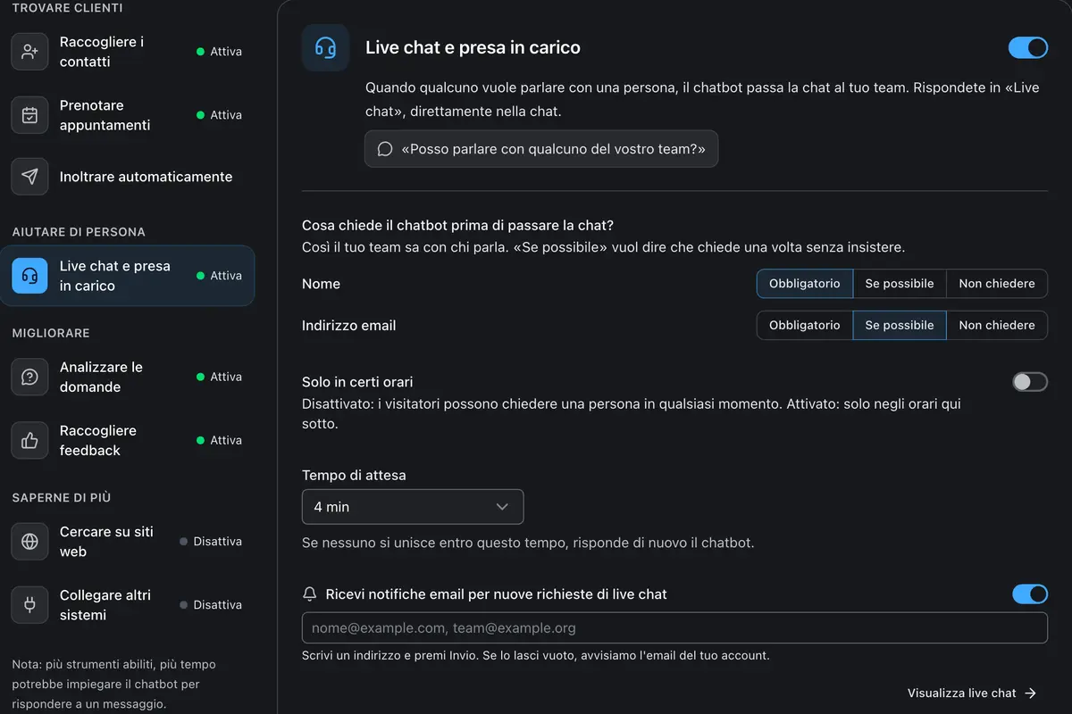Open Raccogliere i contatti in the sidebar
This screenshot has width=1072, height=714.
coord(127,52)
